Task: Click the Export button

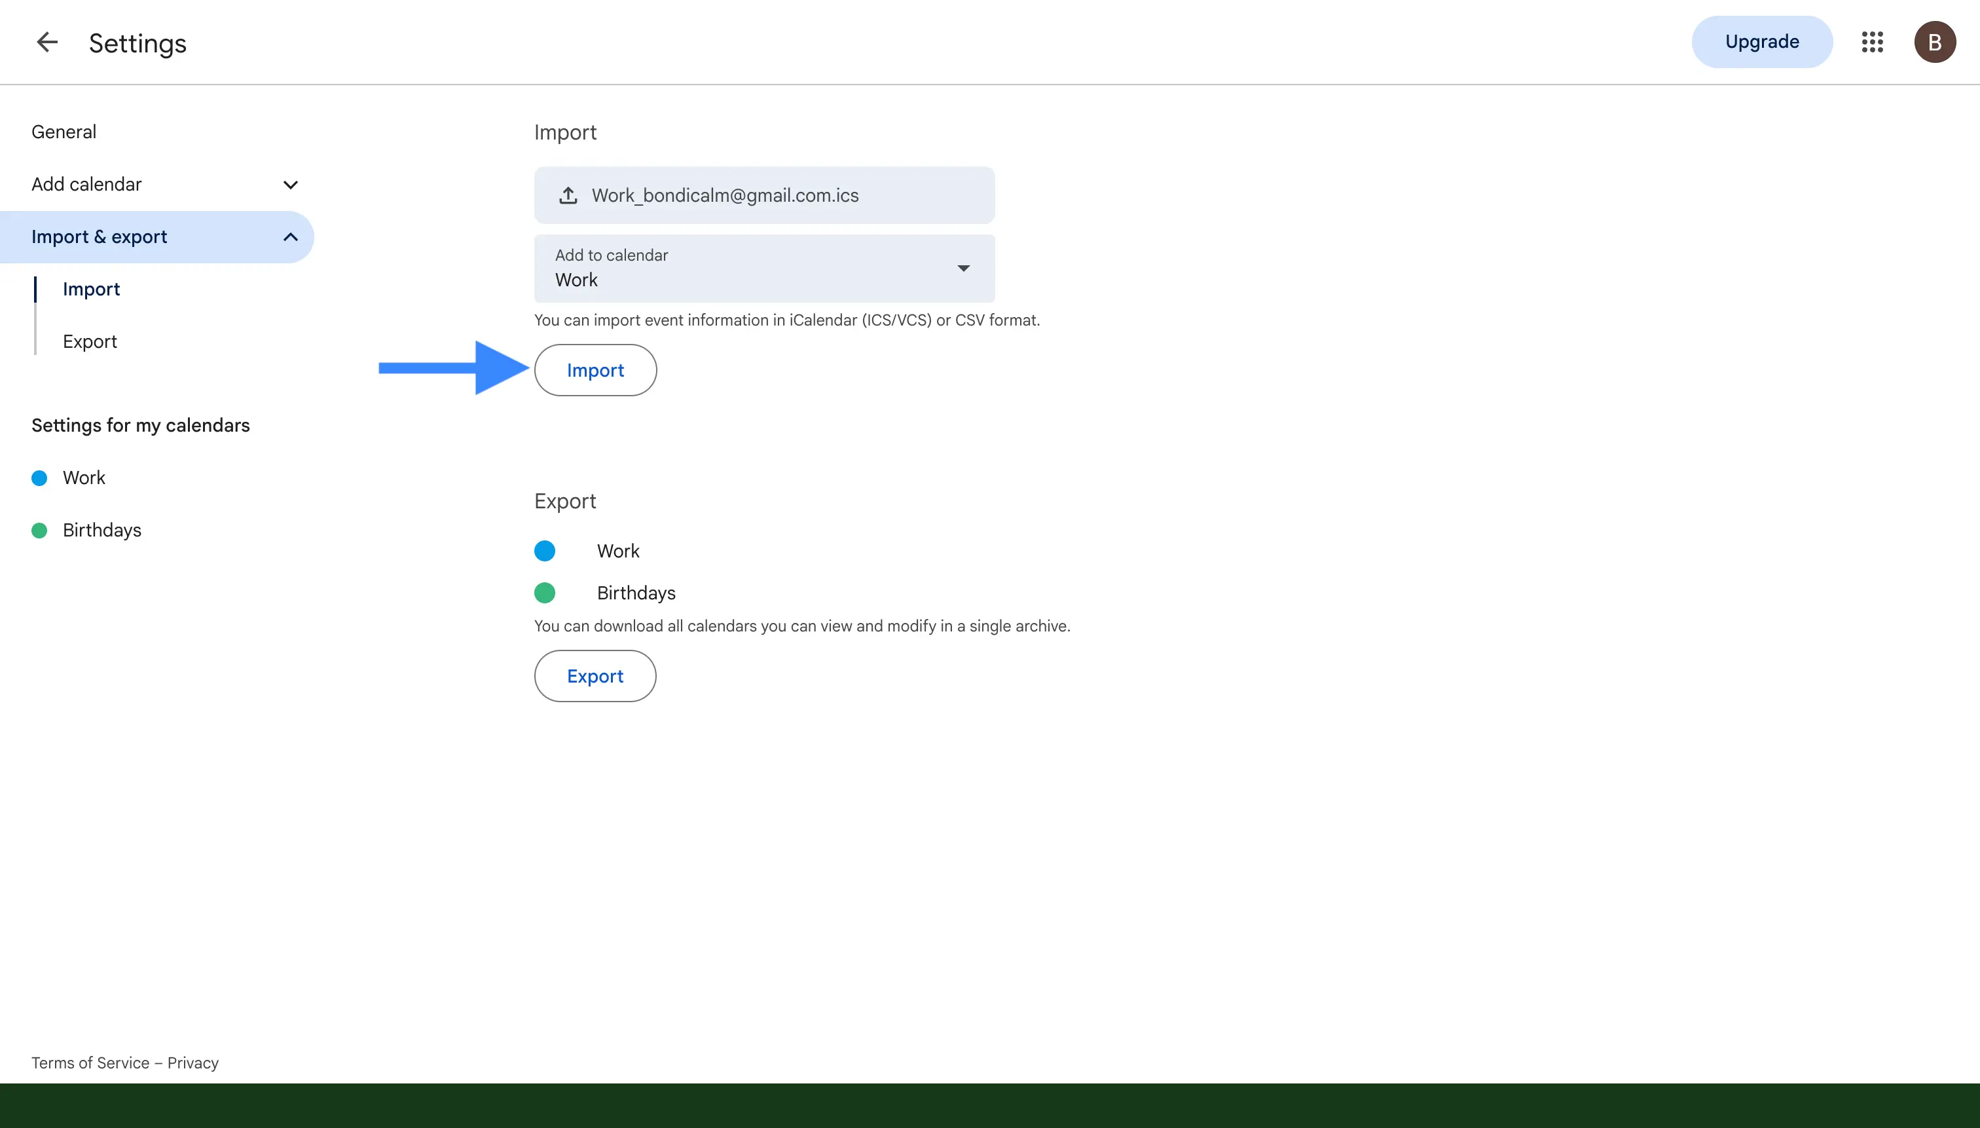Action: [595, 676]
